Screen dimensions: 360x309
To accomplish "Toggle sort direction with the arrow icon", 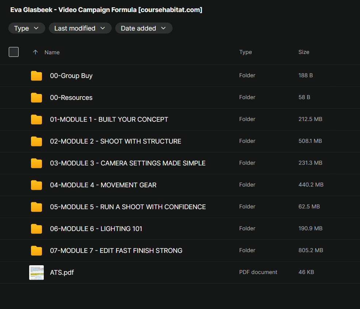I will 35,52.
